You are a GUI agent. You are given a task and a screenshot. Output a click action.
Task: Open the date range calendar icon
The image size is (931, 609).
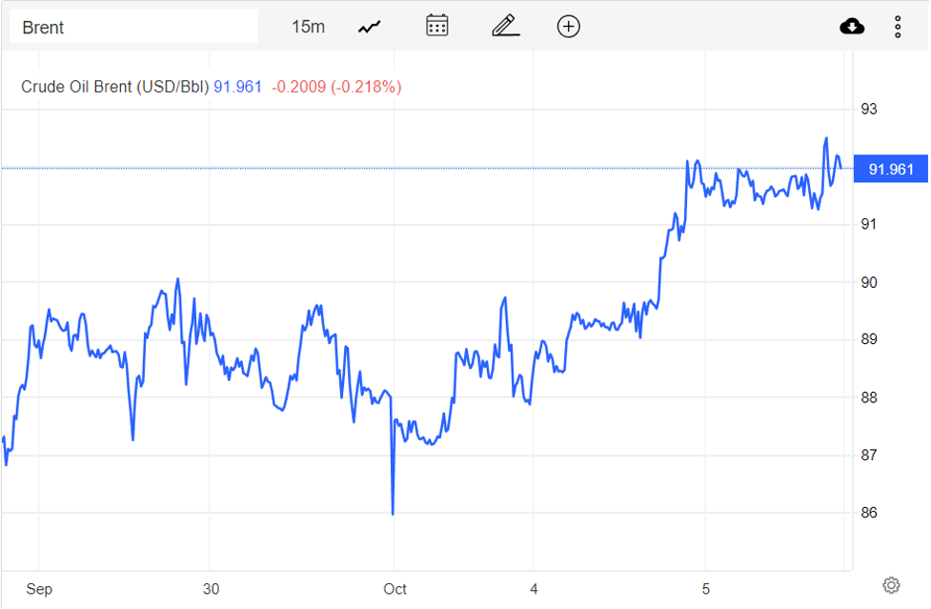436,26
